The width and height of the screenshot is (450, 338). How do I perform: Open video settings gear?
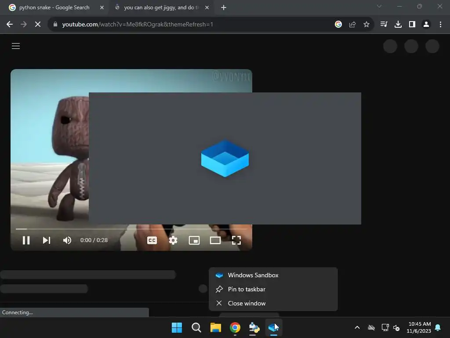tap(173, 240)
